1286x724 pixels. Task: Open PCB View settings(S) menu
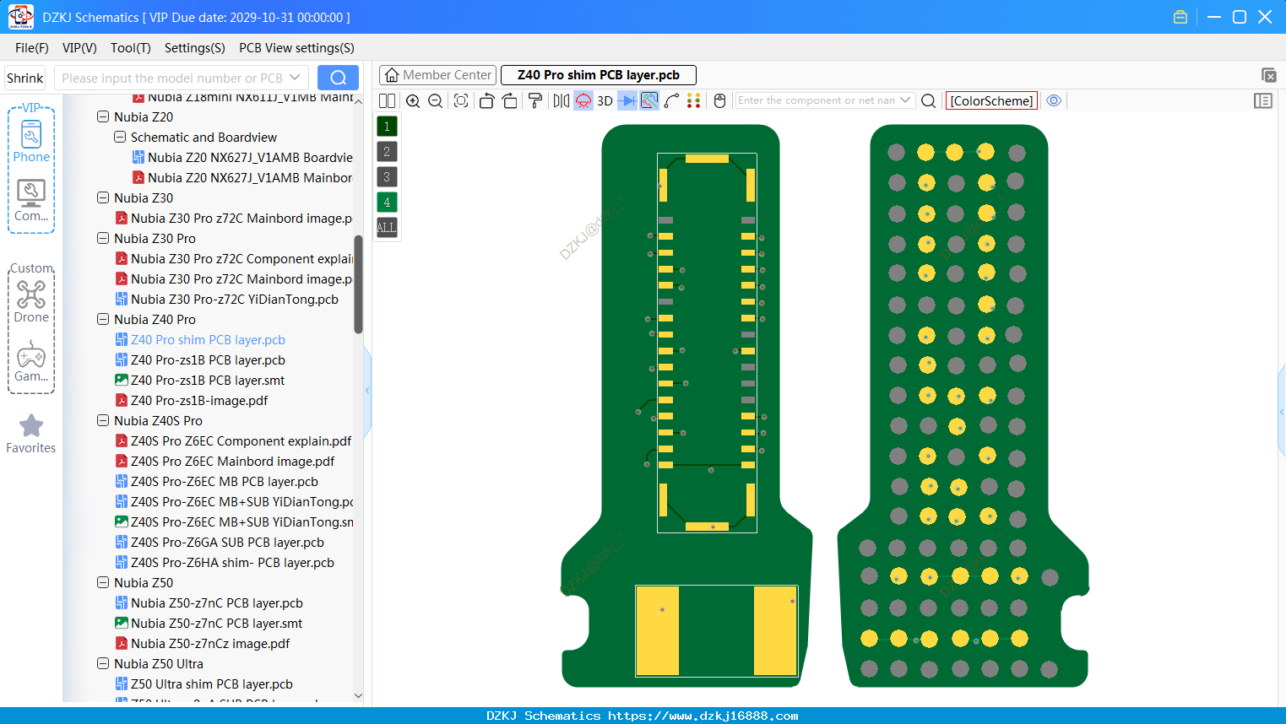pos(296,48)
